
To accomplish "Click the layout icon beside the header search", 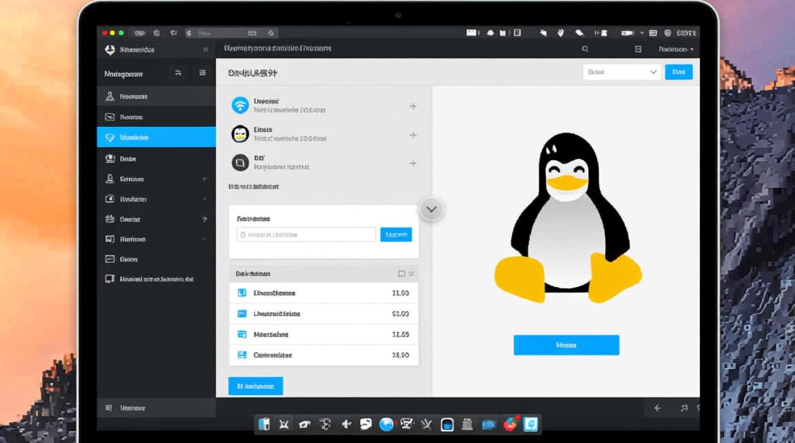I will [638, 50].
